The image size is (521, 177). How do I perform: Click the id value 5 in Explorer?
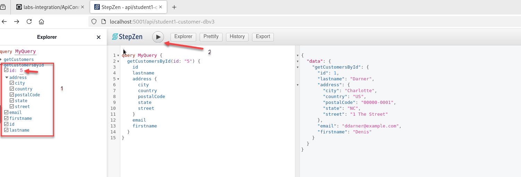pos(21,70)
